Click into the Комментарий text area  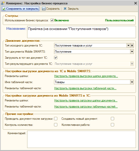click(x=81, y=139)
